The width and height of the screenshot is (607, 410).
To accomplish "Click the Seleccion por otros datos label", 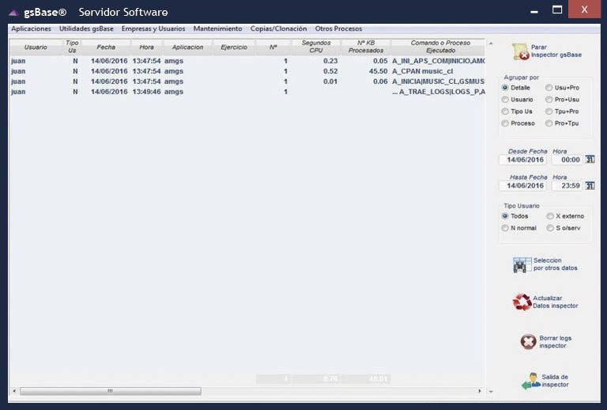I will pyautogui.click(x=555, y=264).
